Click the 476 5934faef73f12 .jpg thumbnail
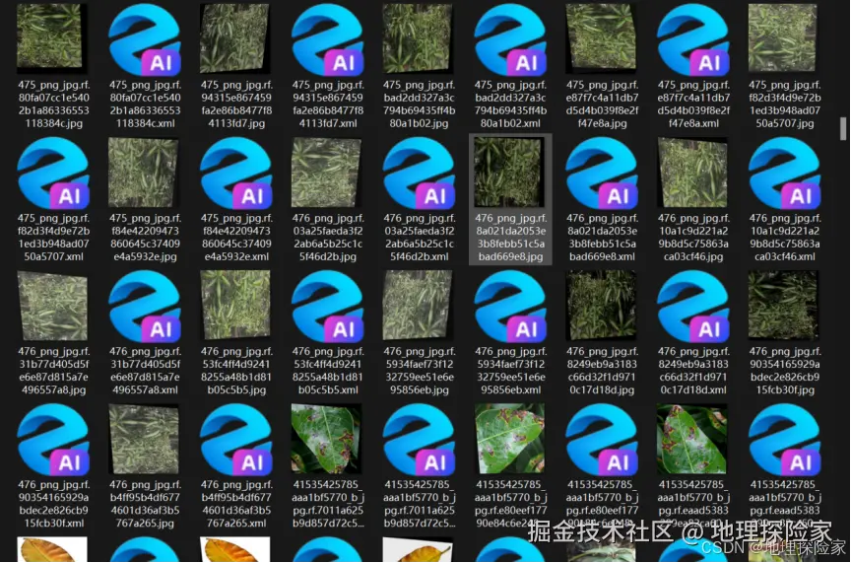Image resolution: width=851 pixels, height=563 pixels. (x=418, y=306)
